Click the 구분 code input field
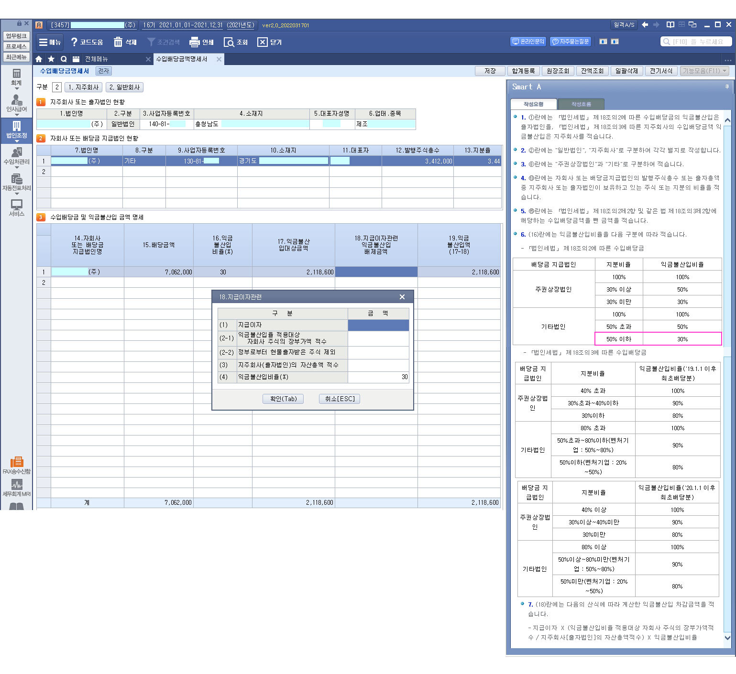The image size is (736, 674). point(56,87)
